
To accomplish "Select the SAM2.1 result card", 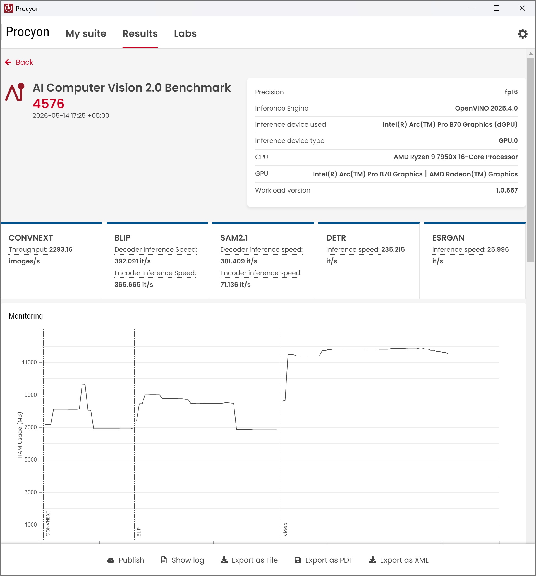I will [x=263, y=260].
